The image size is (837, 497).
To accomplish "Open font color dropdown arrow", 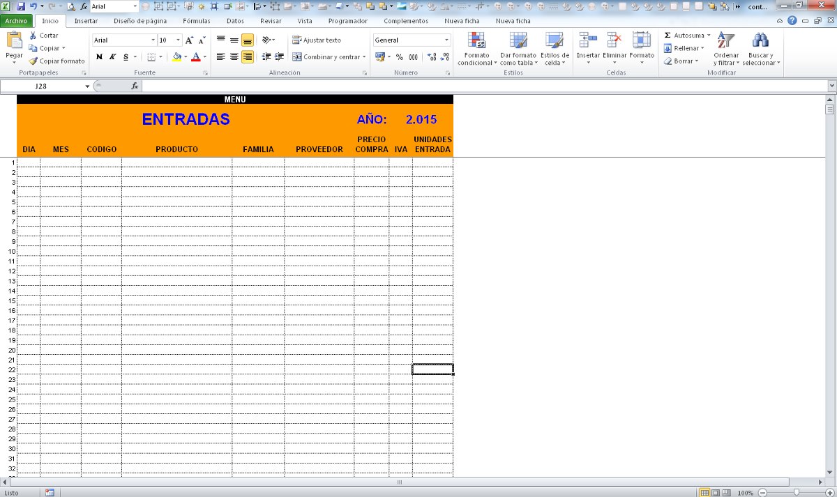I will [204, 57].
